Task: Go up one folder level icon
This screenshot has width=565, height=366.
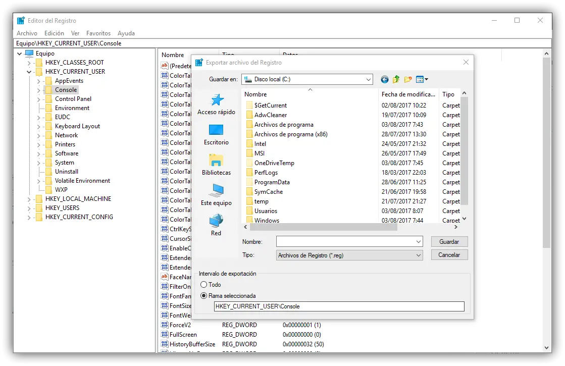Action: 396,79
